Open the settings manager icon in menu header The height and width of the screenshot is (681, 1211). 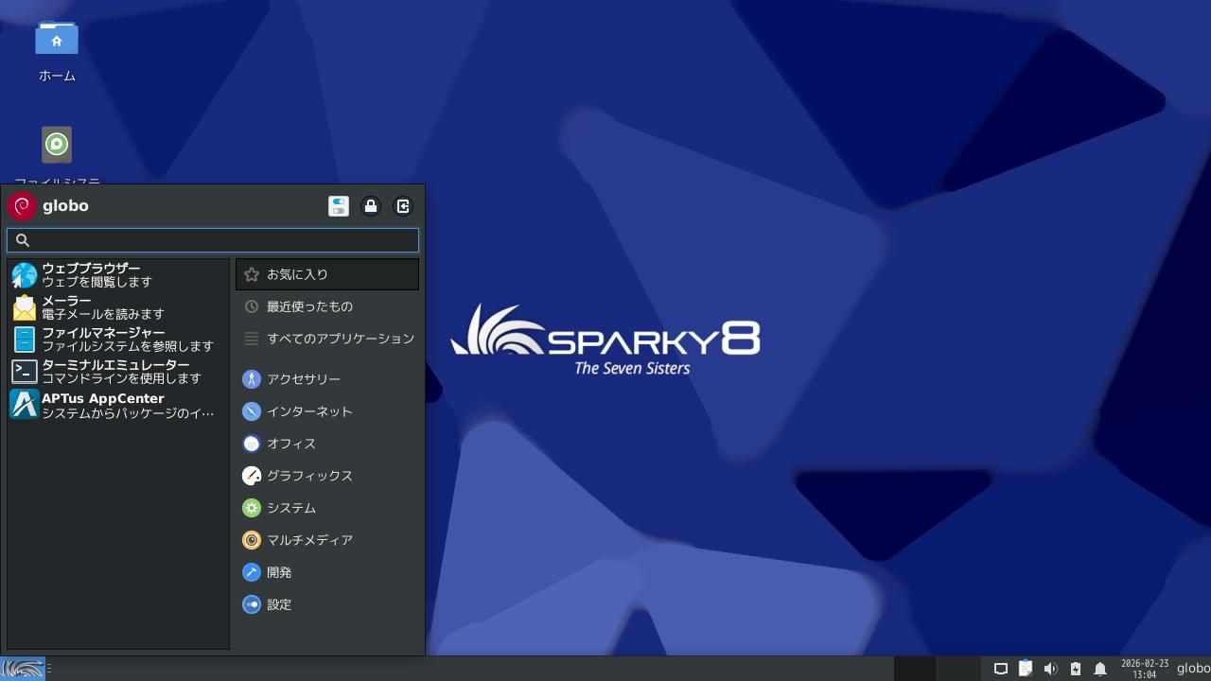(339, 206)
